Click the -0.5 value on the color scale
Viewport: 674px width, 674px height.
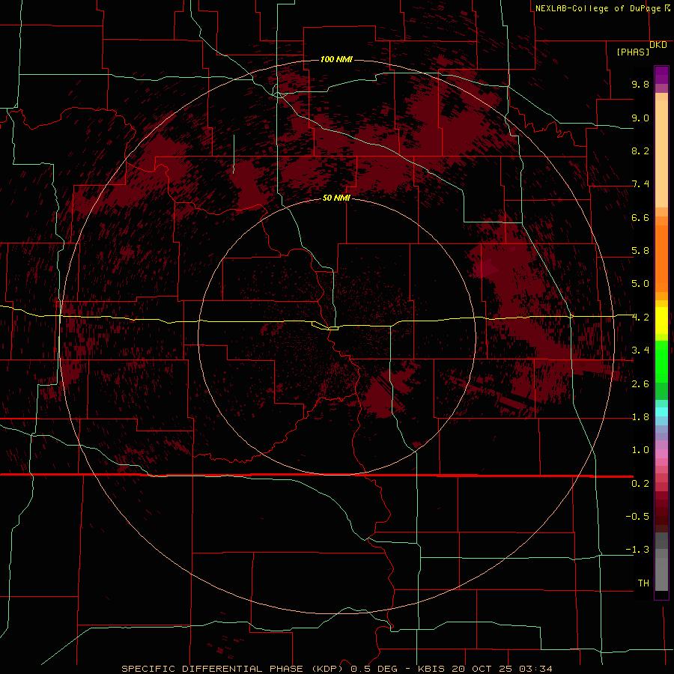637,517
